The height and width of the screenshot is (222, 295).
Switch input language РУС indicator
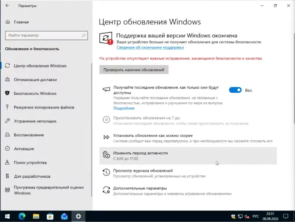[256, 216]
